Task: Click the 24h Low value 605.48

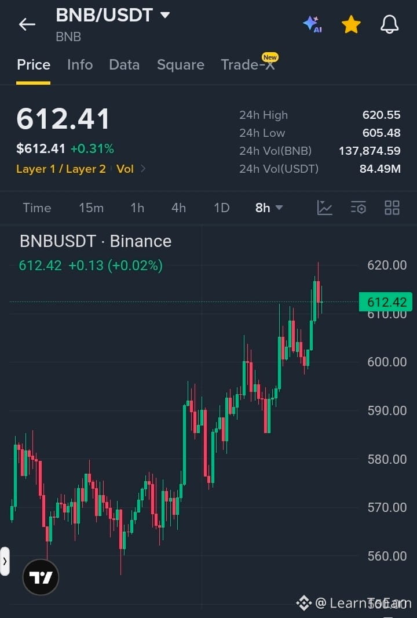Action: click(381, 133)
